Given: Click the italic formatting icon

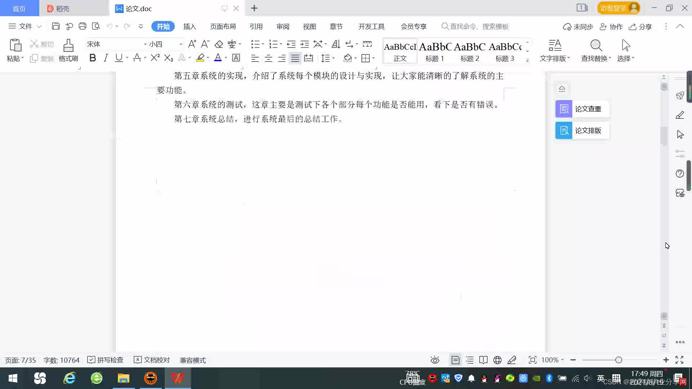Looking at the screenshot, I should pos(106,58).
